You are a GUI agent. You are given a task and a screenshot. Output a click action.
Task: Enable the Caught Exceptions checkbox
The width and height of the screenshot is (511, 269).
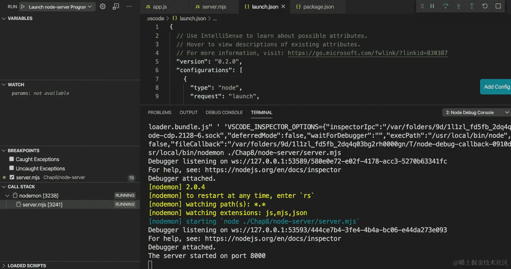pyautogui.click(x=12, y=159)
